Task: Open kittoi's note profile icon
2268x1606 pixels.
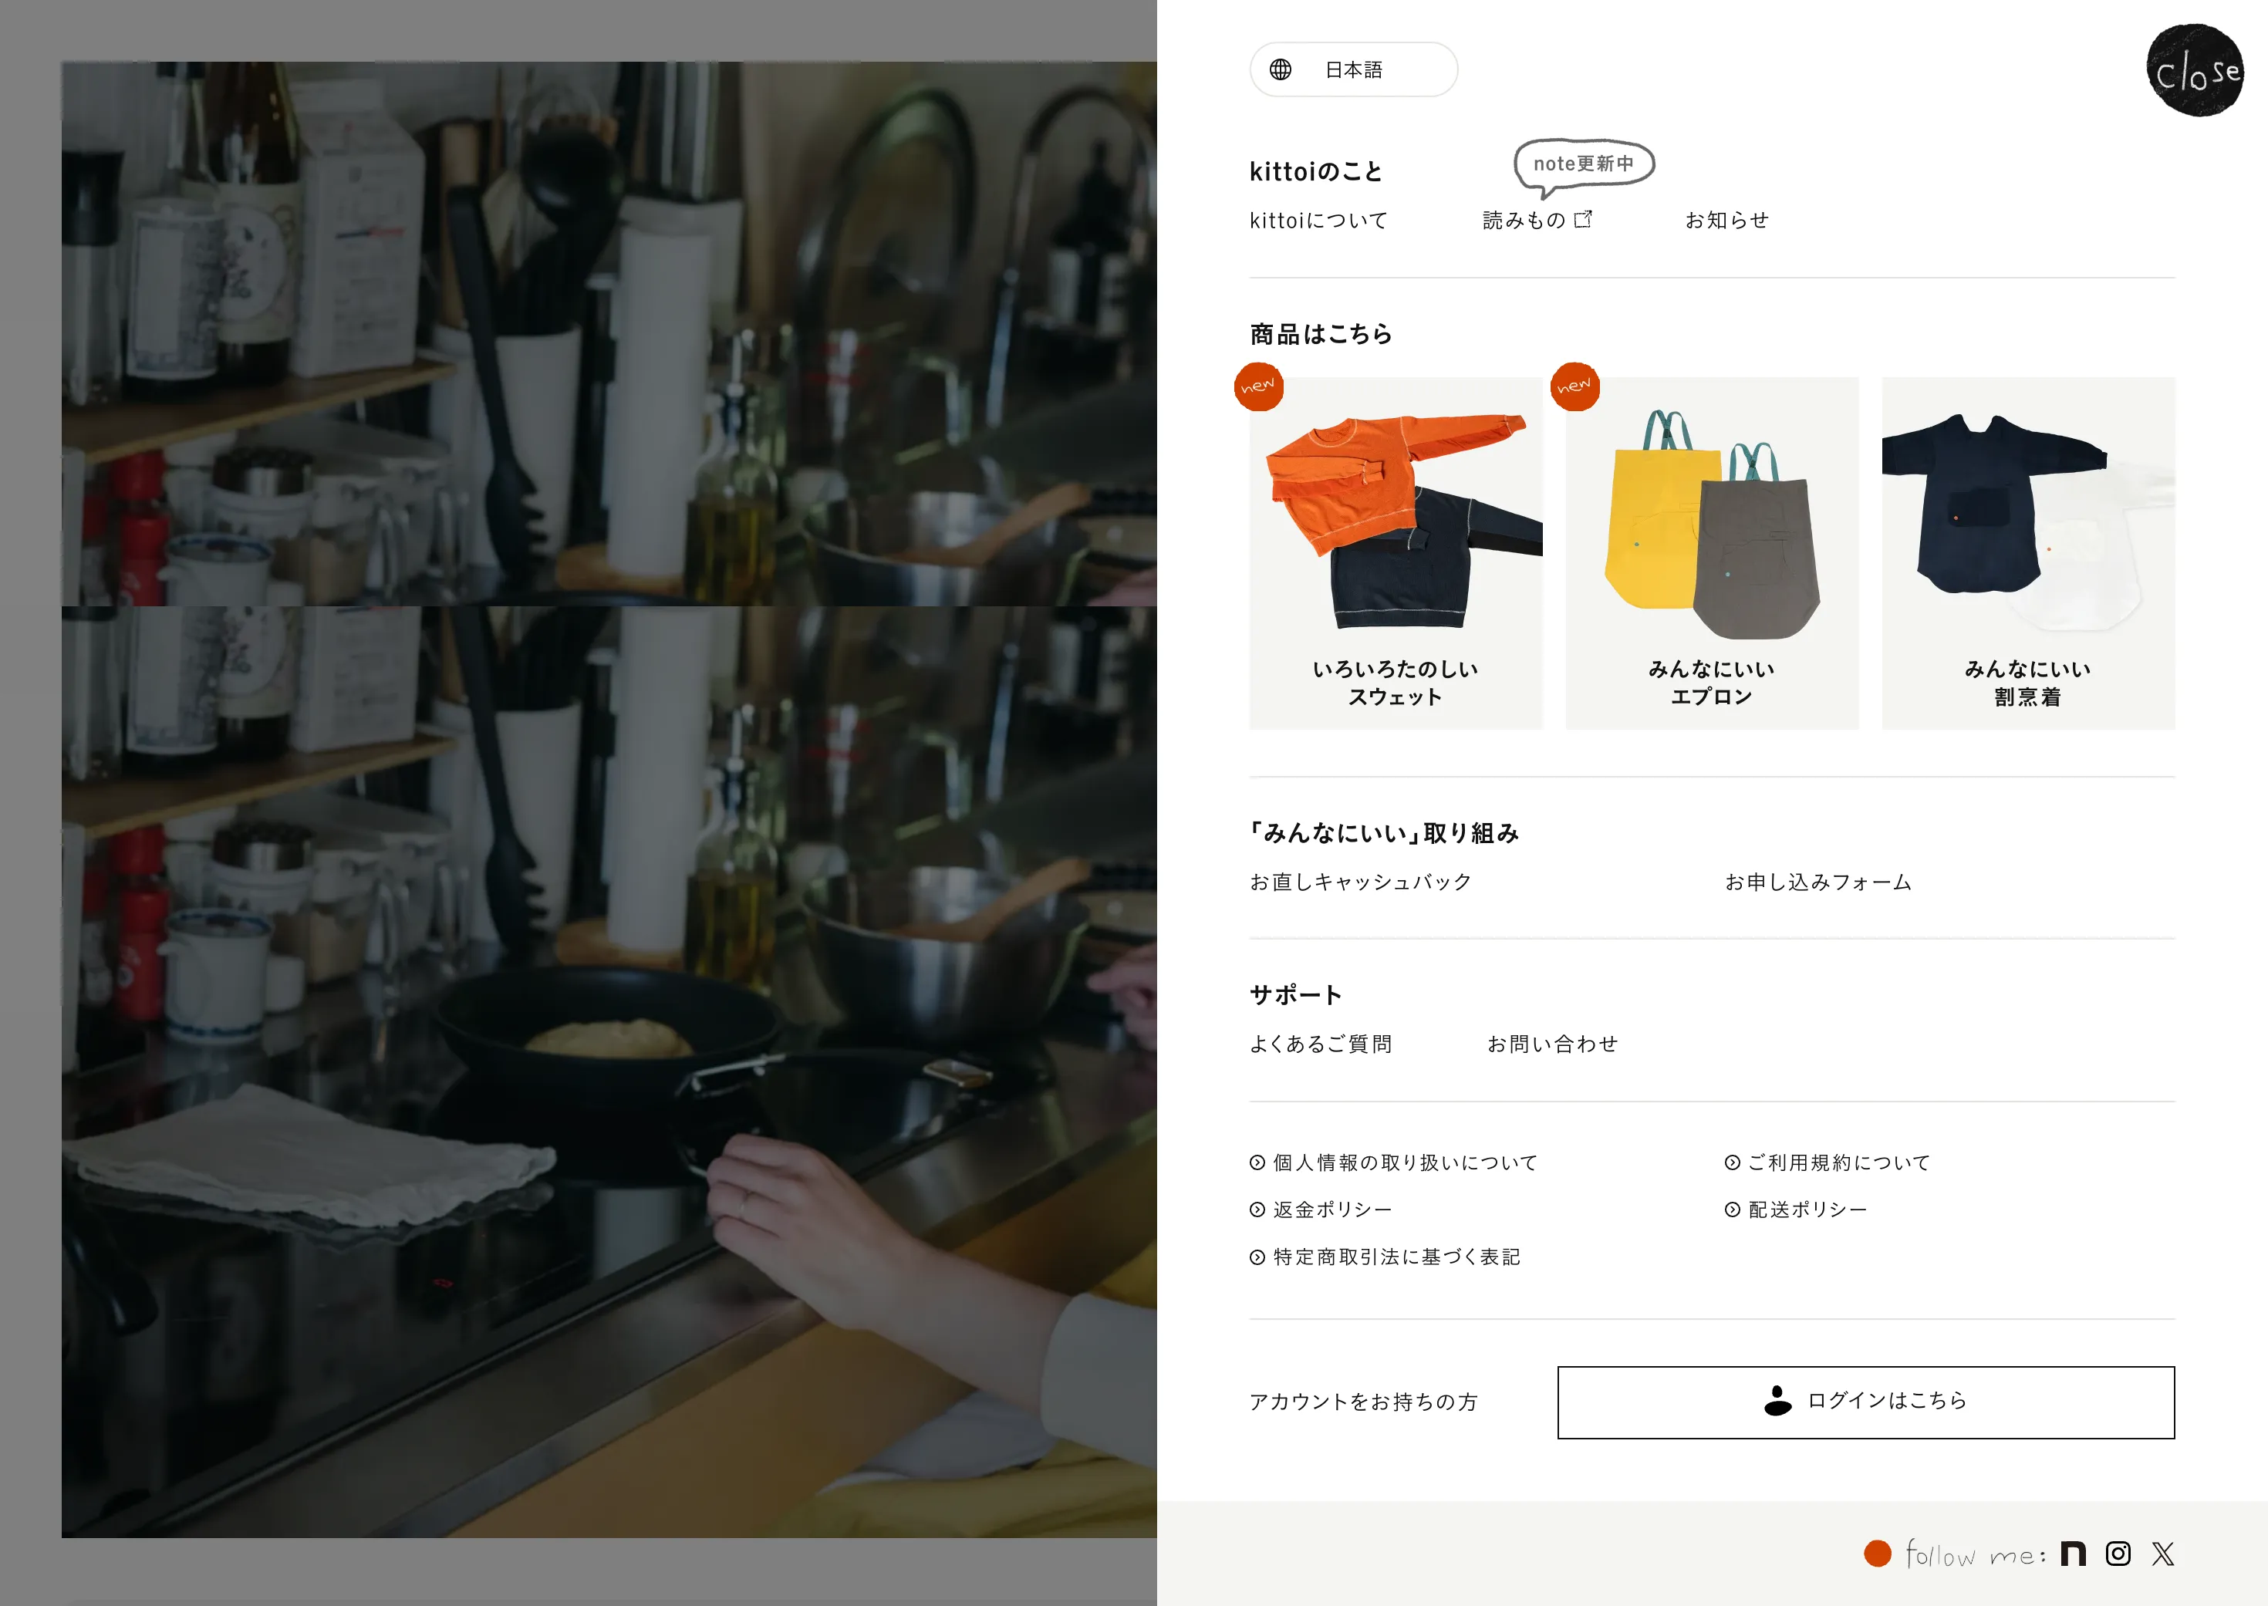Action: [x=2074, y=1554]
